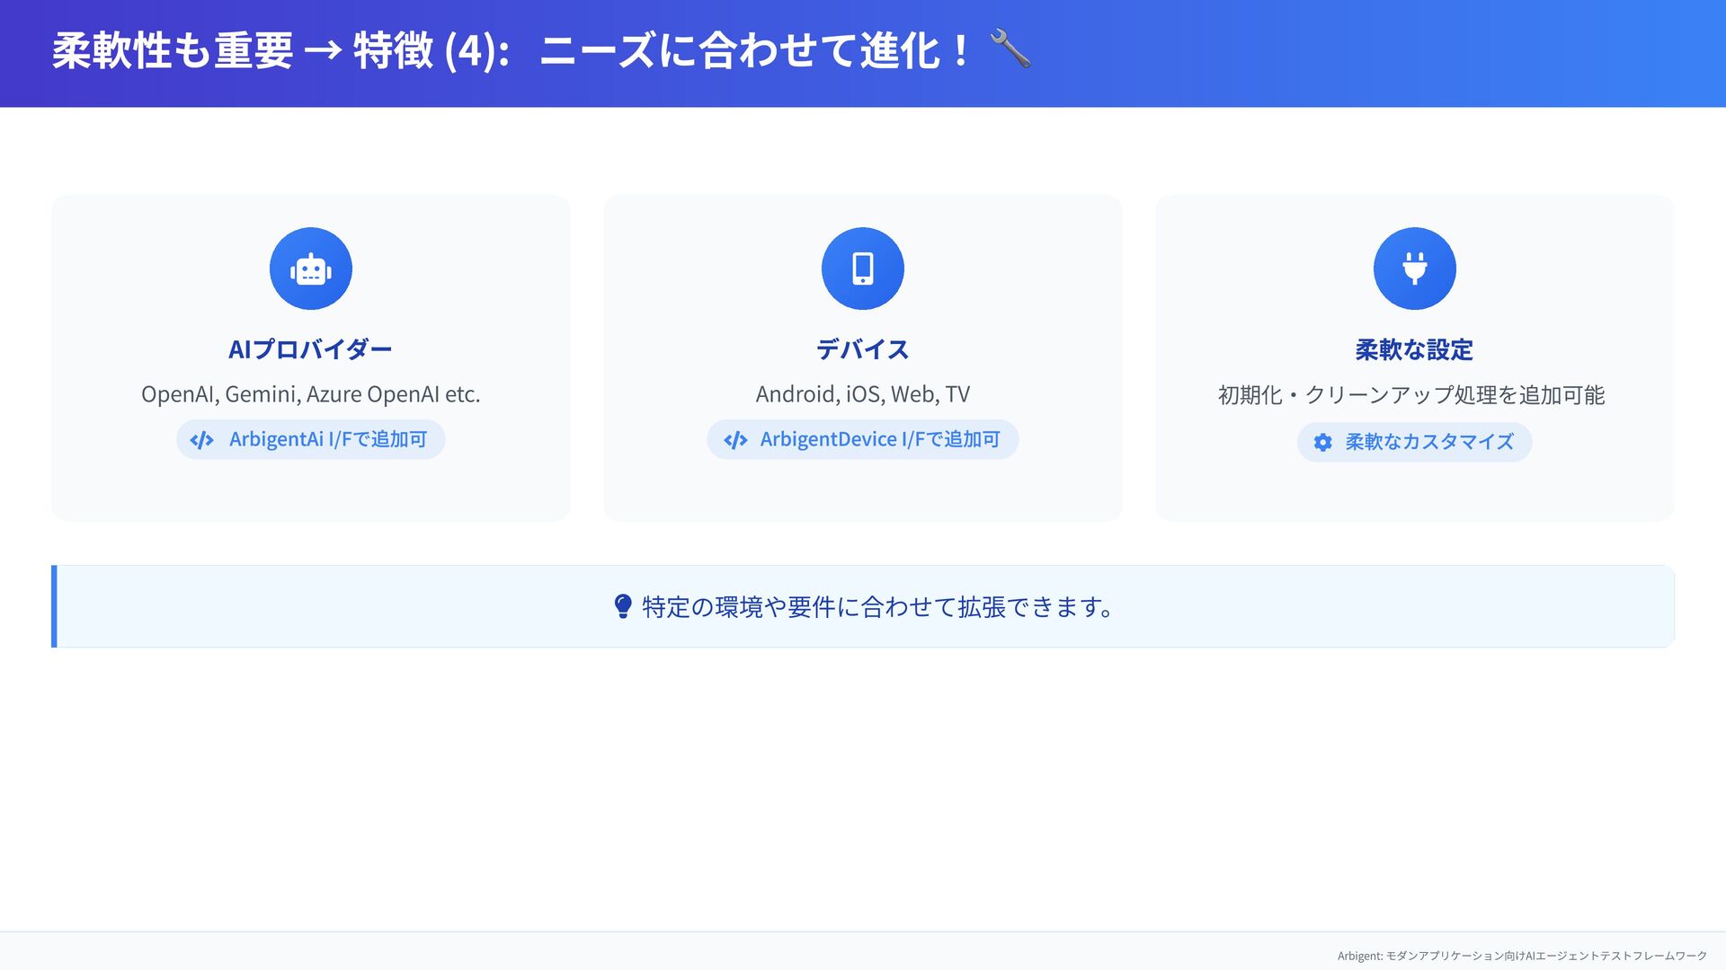Click the wrench emoji in the title
Viewport: 1726px width, 970px height.
click(x=1010, y=49)
